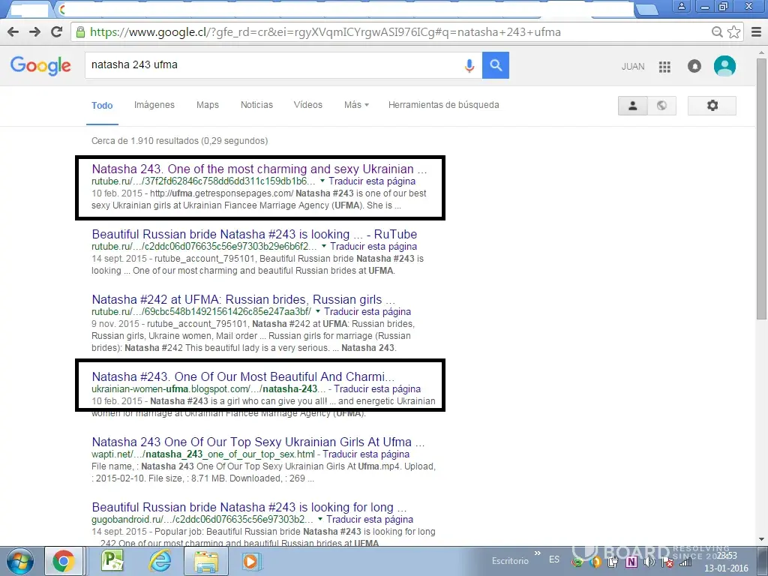Click into the Google search box
The width and height of the screenshot is (768, 576).
(x=270, y=65)
